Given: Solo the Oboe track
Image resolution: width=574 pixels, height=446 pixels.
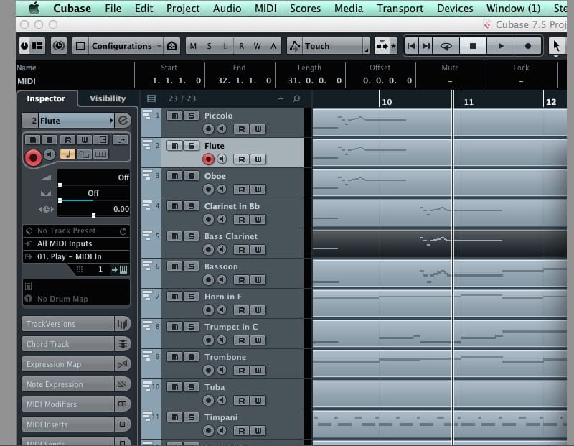Looking at the screenshot, I should (x=191, y=175).
